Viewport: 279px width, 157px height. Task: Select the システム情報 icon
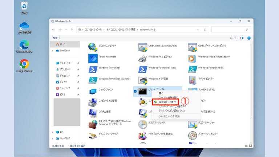coord(93,113)
